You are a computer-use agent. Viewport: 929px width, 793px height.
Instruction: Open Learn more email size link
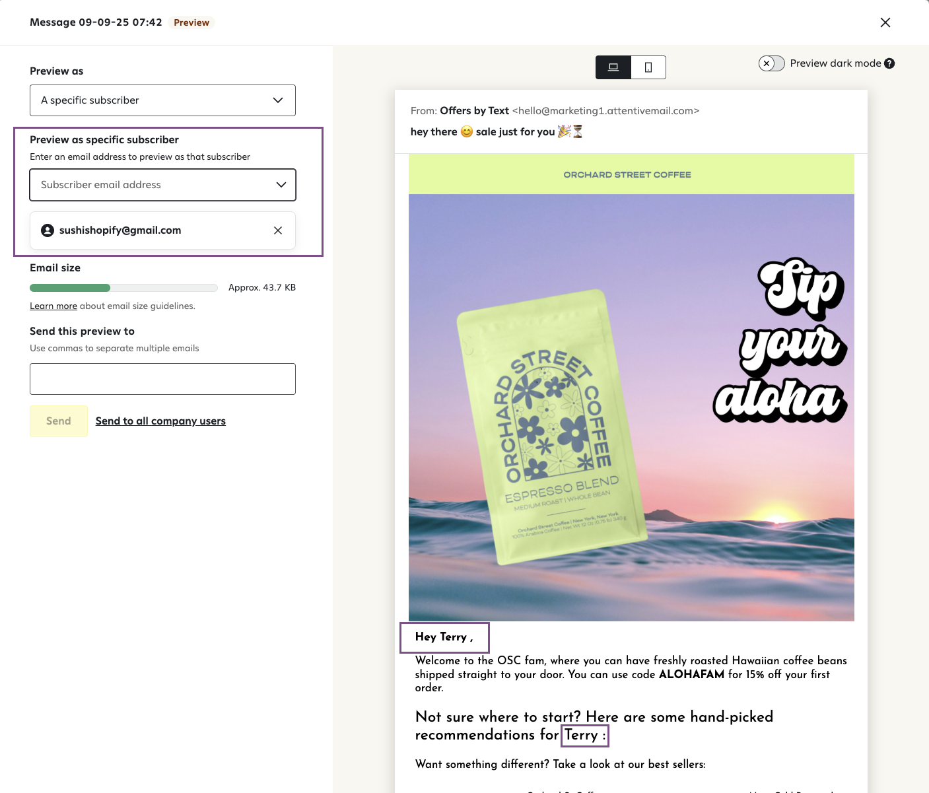pos(53,306)
